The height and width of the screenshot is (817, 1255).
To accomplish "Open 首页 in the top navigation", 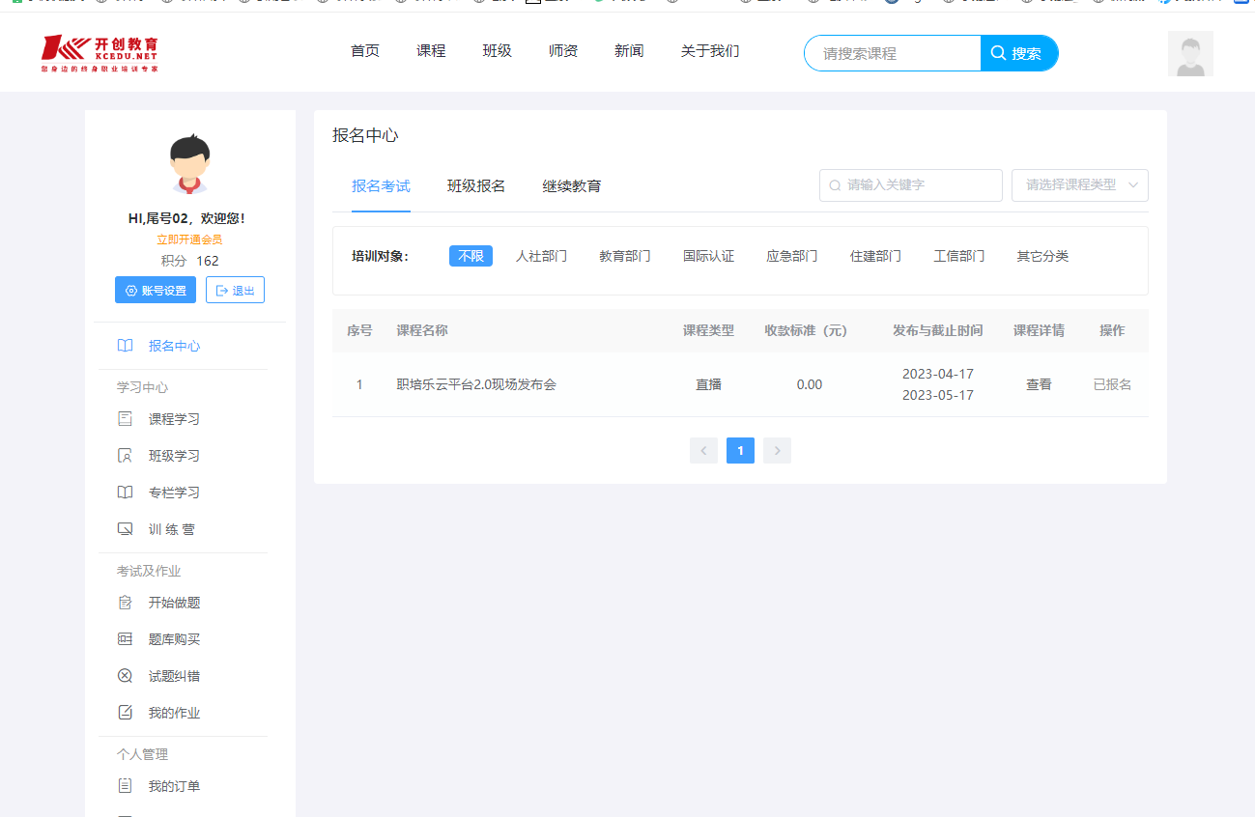I will click(365, 51).
